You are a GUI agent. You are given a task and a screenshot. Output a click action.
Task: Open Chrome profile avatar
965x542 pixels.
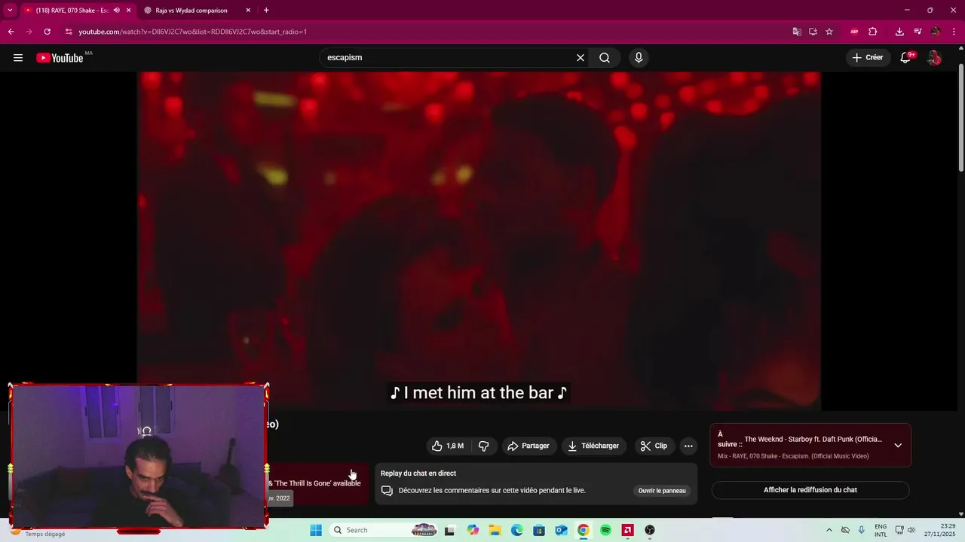tap(936, 32)
